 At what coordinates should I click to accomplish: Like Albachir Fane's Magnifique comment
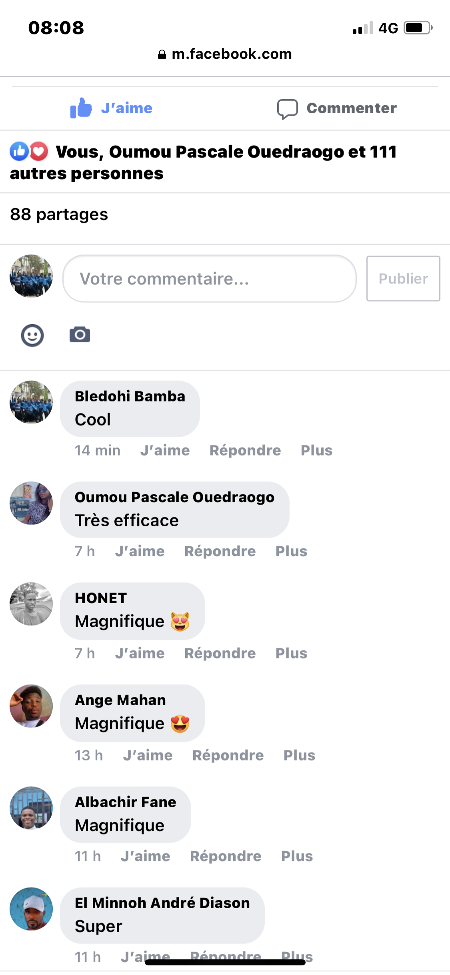[x=145, y=856]
